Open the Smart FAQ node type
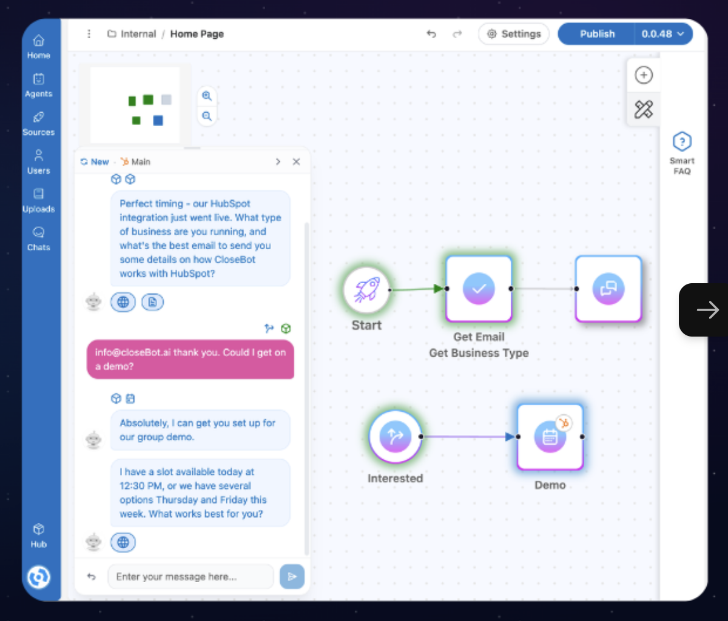Viewport: 728px width, 621px height. pyautogui.click(x=682, y=153)
